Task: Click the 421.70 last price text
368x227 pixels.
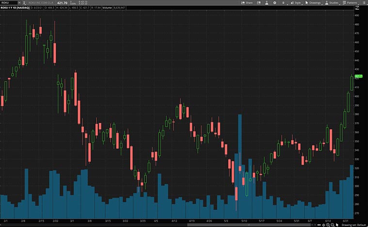Action: (62, 3)
